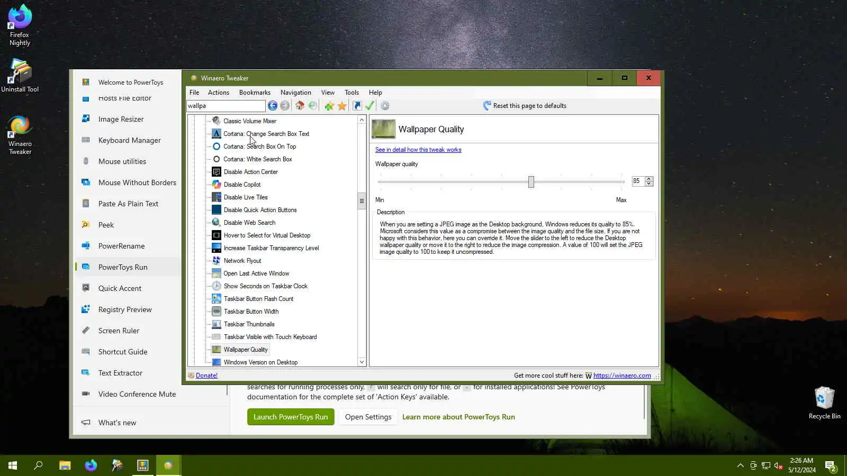Select Windows Version on Desktop item
This screenshot has width=847, height=476.
(260, 362)
